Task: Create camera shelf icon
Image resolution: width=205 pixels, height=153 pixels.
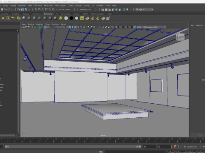Action: [x=13, y=18]
